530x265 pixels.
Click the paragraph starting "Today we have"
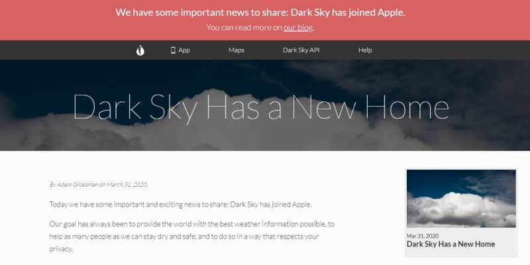click(180, 205)
